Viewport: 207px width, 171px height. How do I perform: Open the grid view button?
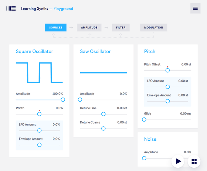coord(194,161)
